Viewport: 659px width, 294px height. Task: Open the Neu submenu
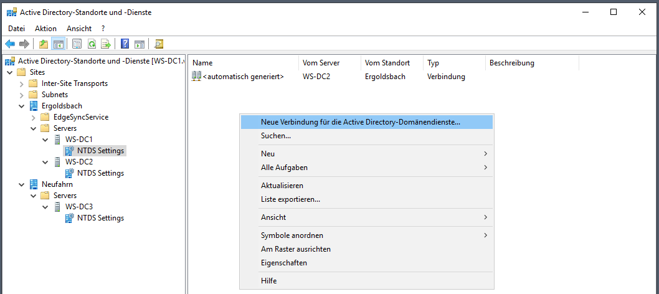366,154
